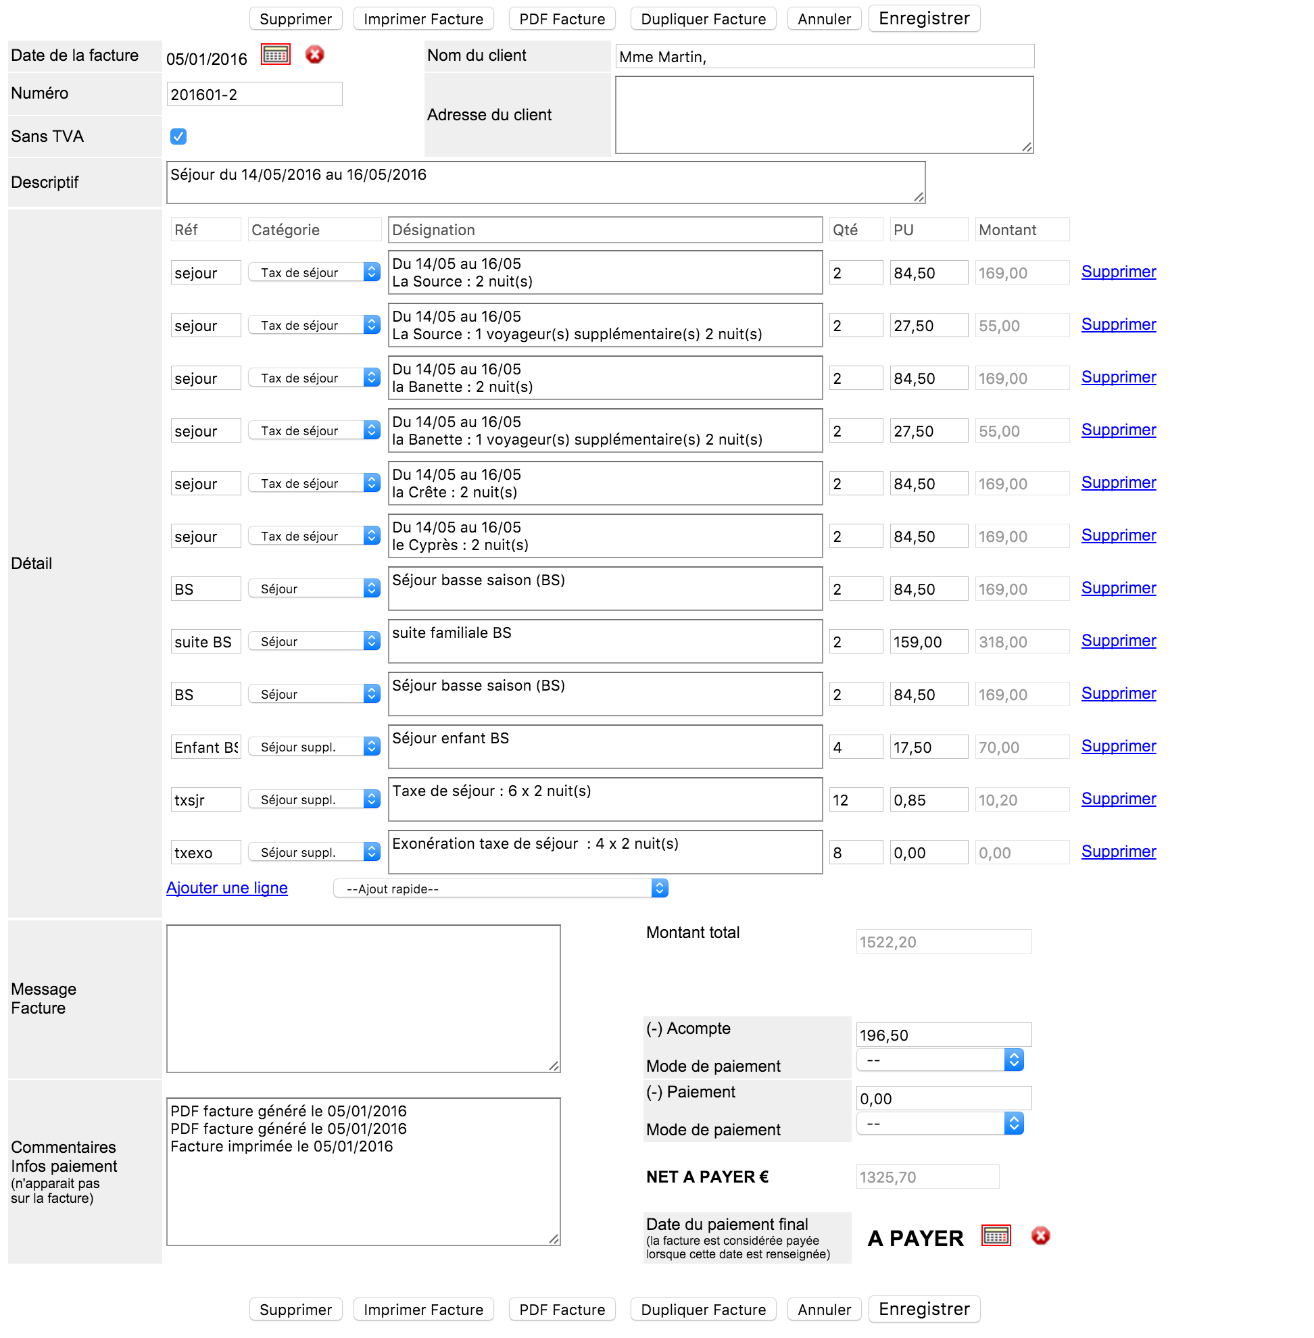Screen dimensions: 1314x1338
Task: Click top Supprimer button
Action: [295, 19]
